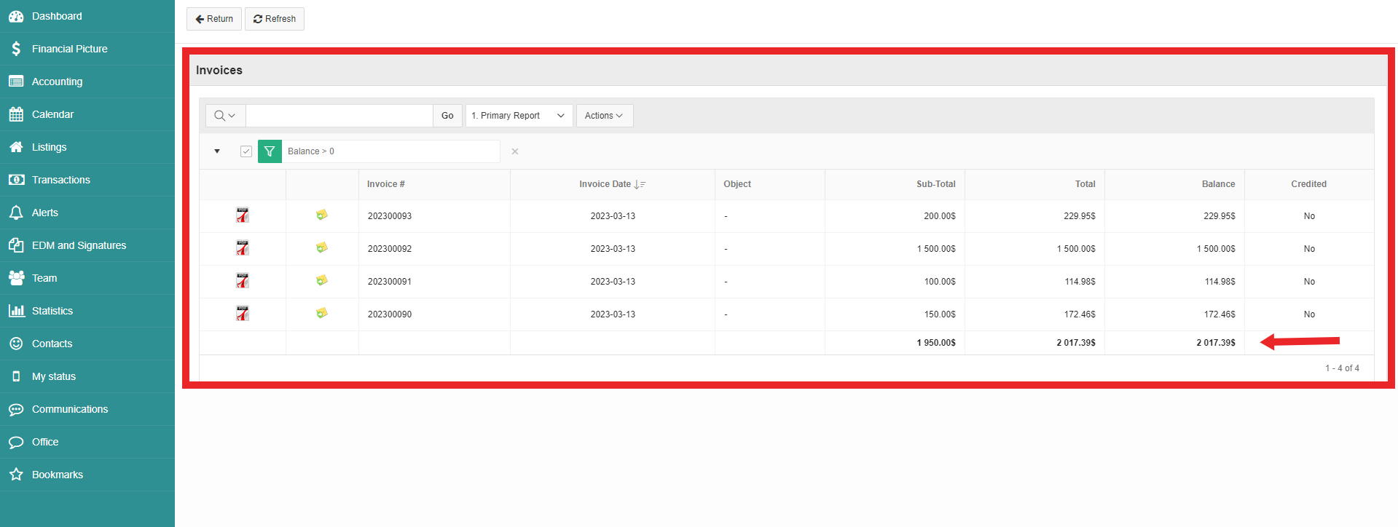Expand the Primary Report dropdown
The height and width of the screenshot is (527, 1398).
point(519,116)
